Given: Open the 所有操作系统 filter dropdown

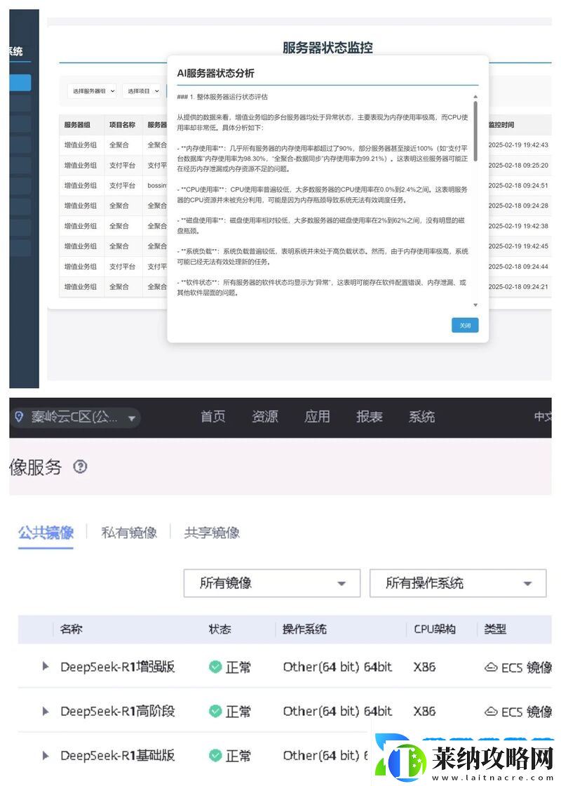Looking at the screenshot, I should click(x=458, y=583).
